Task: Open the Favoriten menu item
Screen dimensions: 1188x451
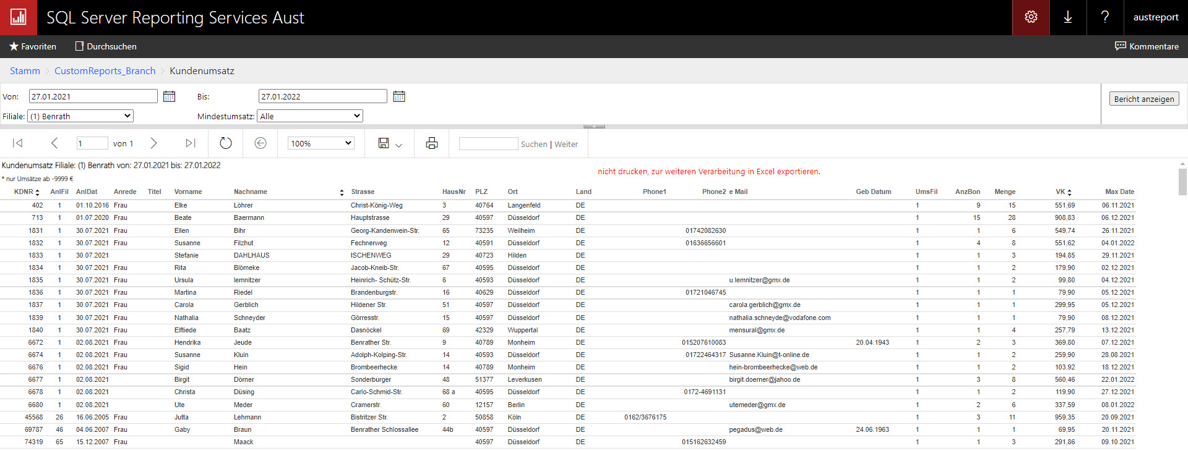Action: point(33,46)
